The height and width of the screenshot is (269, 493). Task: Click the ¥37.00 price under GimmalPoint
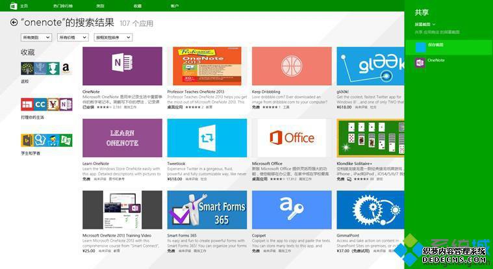tap(343, 251)
